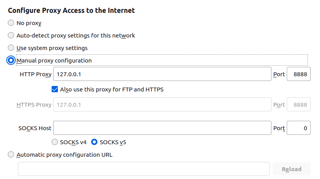Click the HTTP Proxy address field
The height and width of the screenshot is (179, 320).
tap(162, 74)
